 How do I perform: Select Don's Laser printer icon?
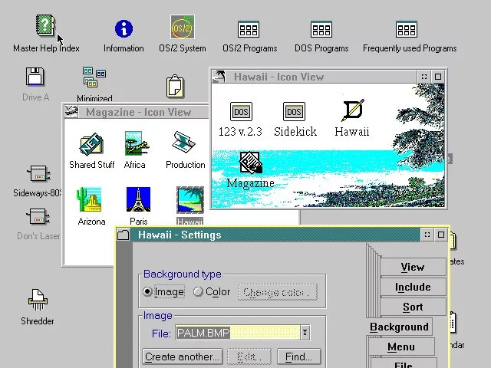tap(38, 216)
